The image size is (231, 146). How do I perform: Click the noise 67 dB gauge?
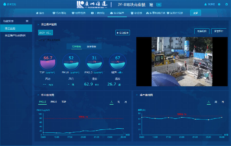[x=118, y=62]
